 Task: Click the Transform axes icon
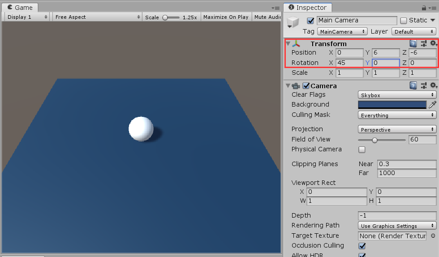coord(296,44)
